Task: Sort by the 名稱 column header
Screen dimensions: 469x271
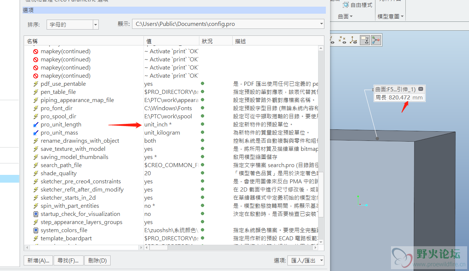Action: click(x=84, y=41)
